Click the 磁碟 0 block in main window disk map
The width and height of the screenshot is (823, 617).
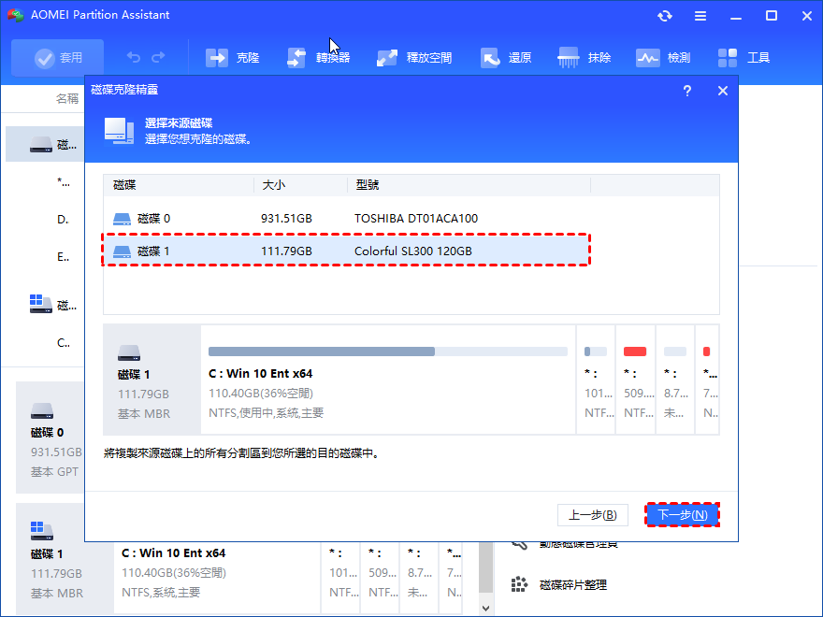click(x=51, y=438)
